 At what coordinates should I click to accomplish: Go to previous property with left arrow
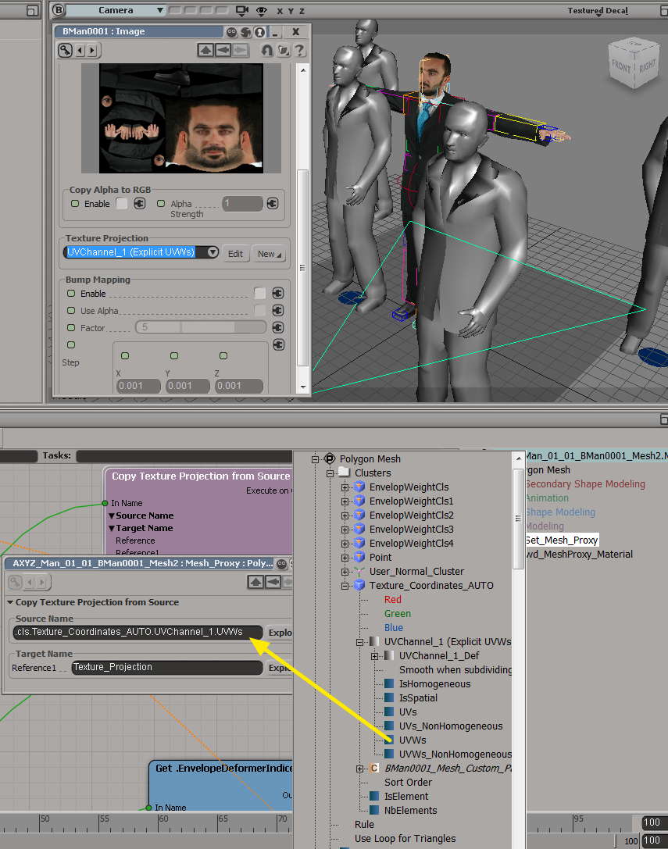click(80, 50)
